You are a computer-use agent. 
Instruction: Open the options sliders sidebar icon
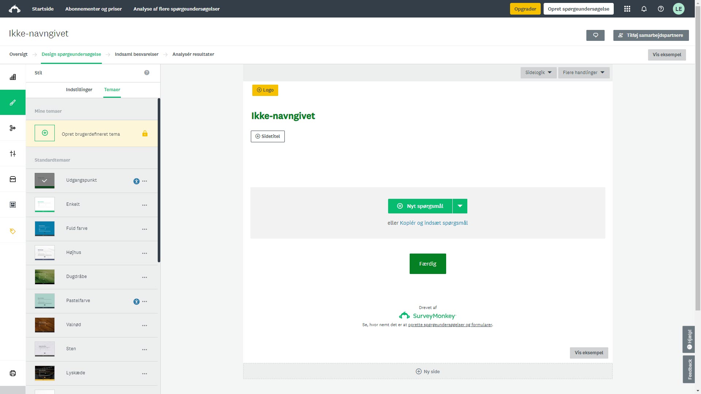click(x=13, y=154)
